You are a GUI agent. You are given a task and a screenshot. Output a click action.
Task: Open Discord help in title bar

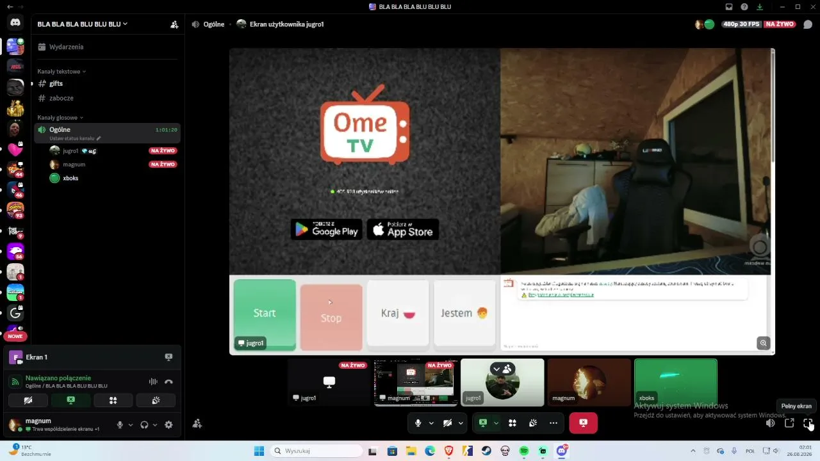(744, 6)
